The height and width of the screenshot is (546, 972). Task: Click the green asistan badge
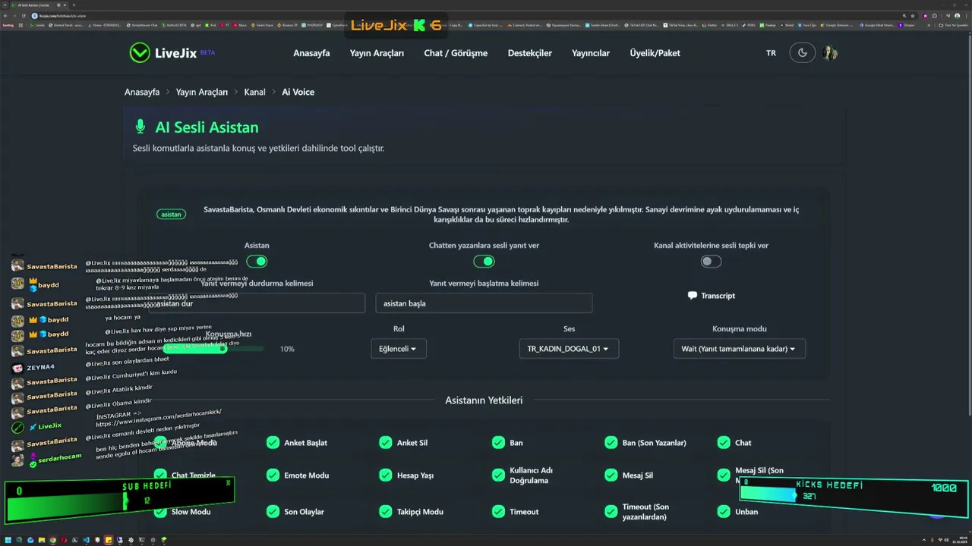click(172, 215)
